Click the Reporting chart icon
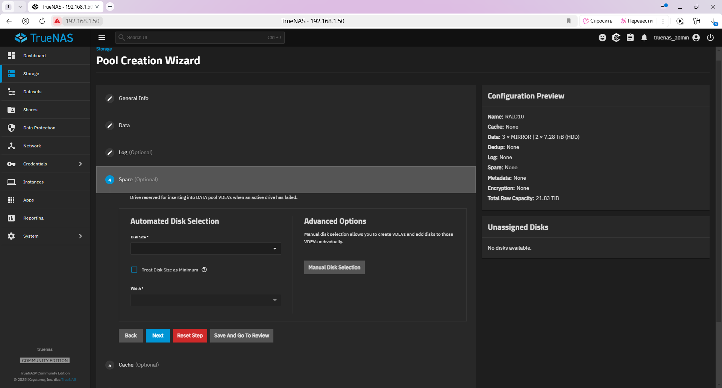 [11, 218]
